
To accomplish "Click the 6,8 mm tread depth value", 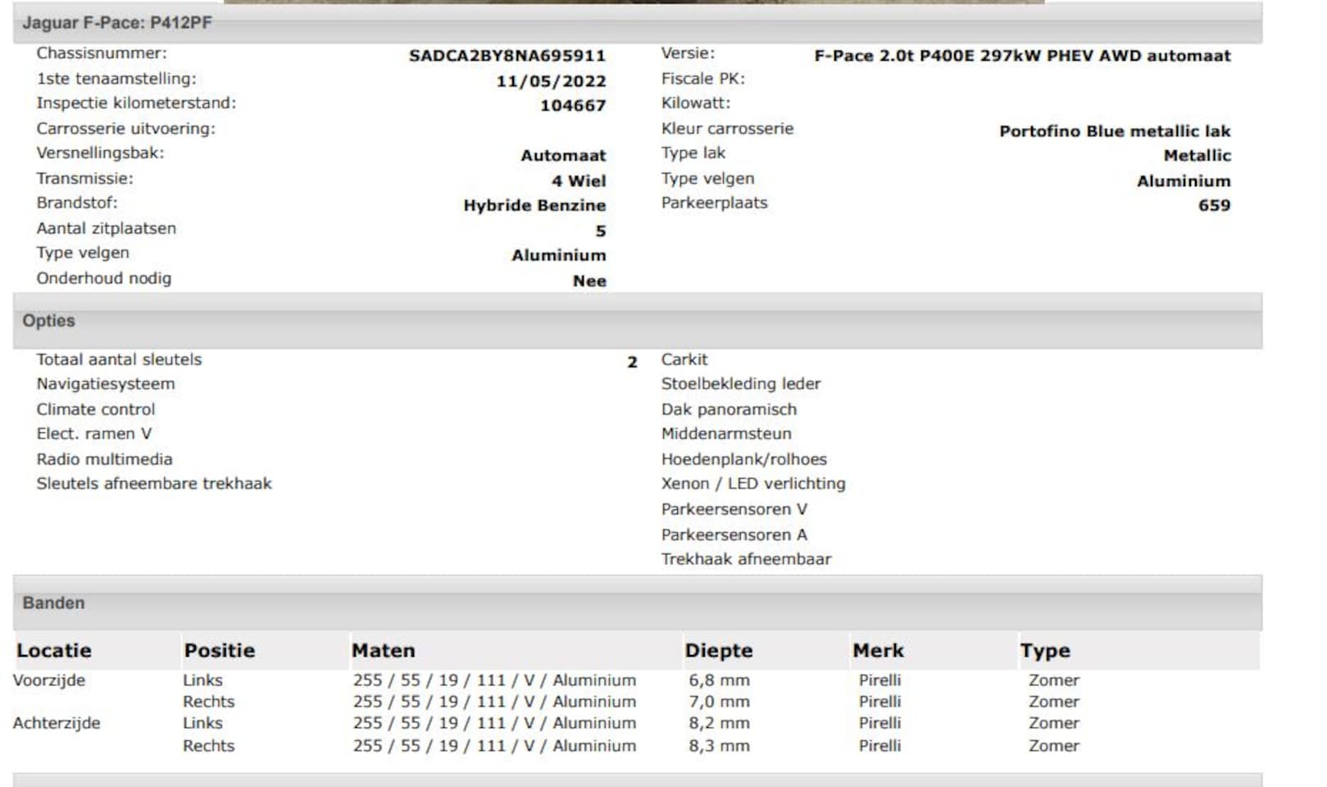I will pyautogui.click(x=719, y=680).
